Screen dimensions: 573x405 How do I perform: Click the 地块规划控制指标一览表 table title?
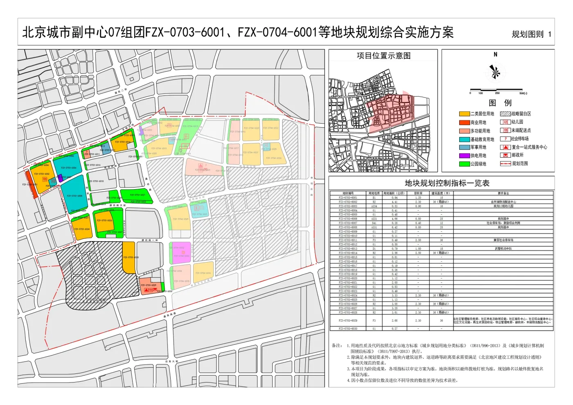(x=447, y=183)
